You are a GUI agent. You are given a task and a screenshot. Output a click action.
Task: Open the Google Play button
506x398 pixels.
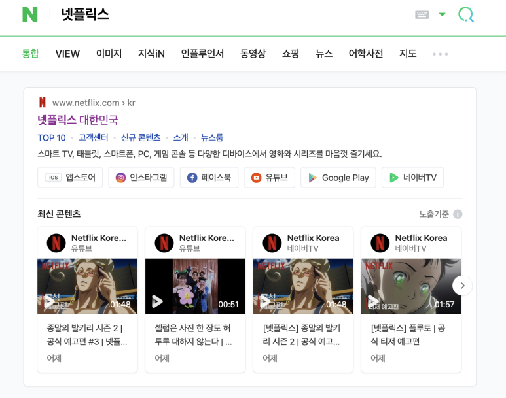[338, 178]
